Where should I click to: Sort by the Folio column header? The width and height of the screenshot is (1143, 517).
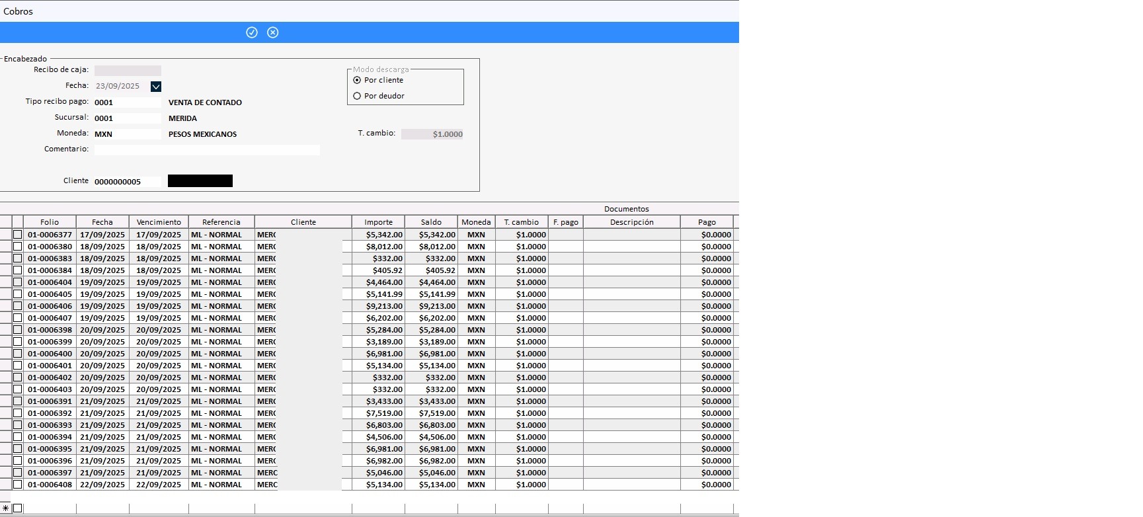click(x=50, y=222)
